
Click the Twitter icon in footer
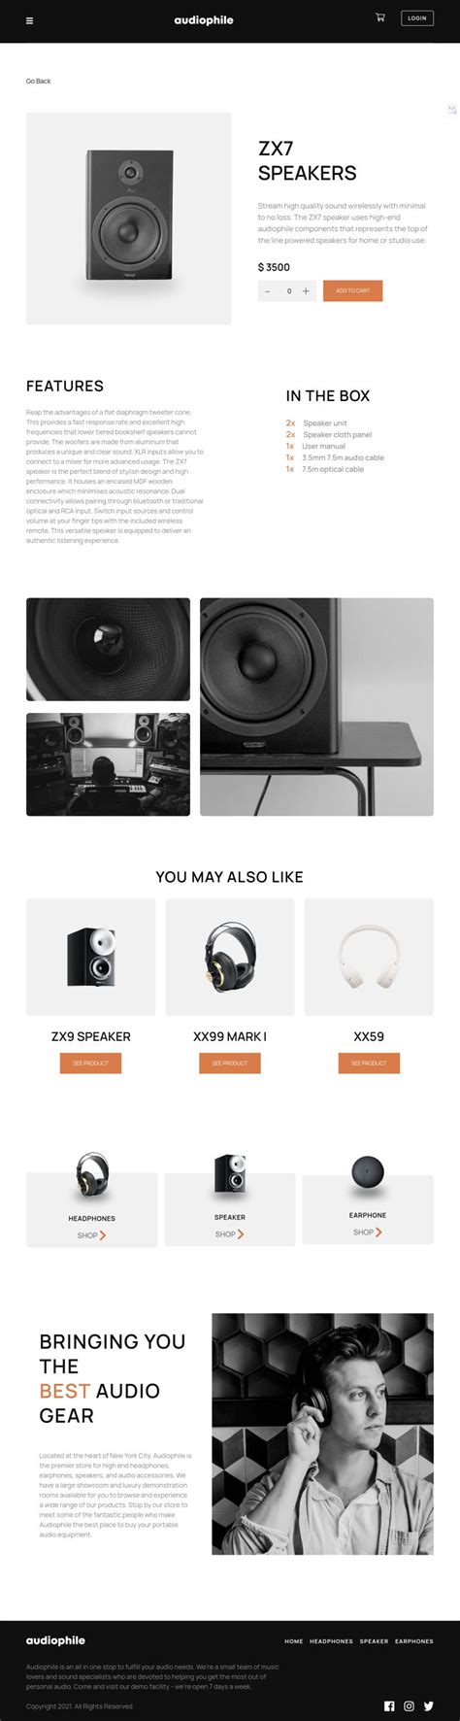(428, 1705)
